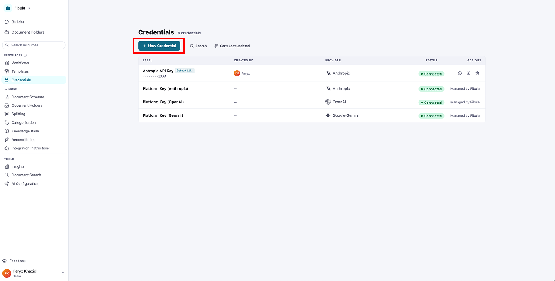Viewport: 555px width, 281px height.
Task: Collapse the MORE section
Action: (x=11, y=89)
